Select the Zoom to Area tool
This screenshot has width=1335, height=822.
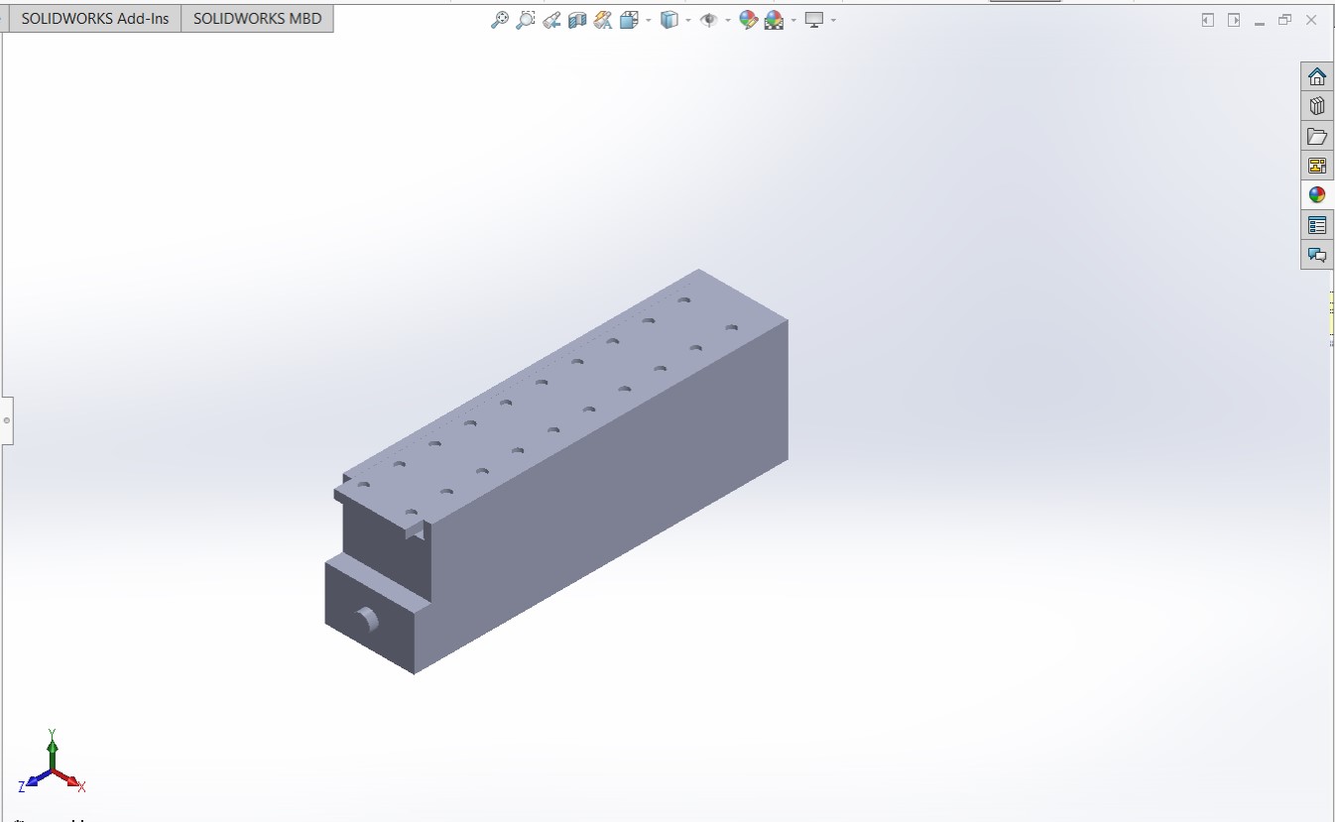pos(526,20)
